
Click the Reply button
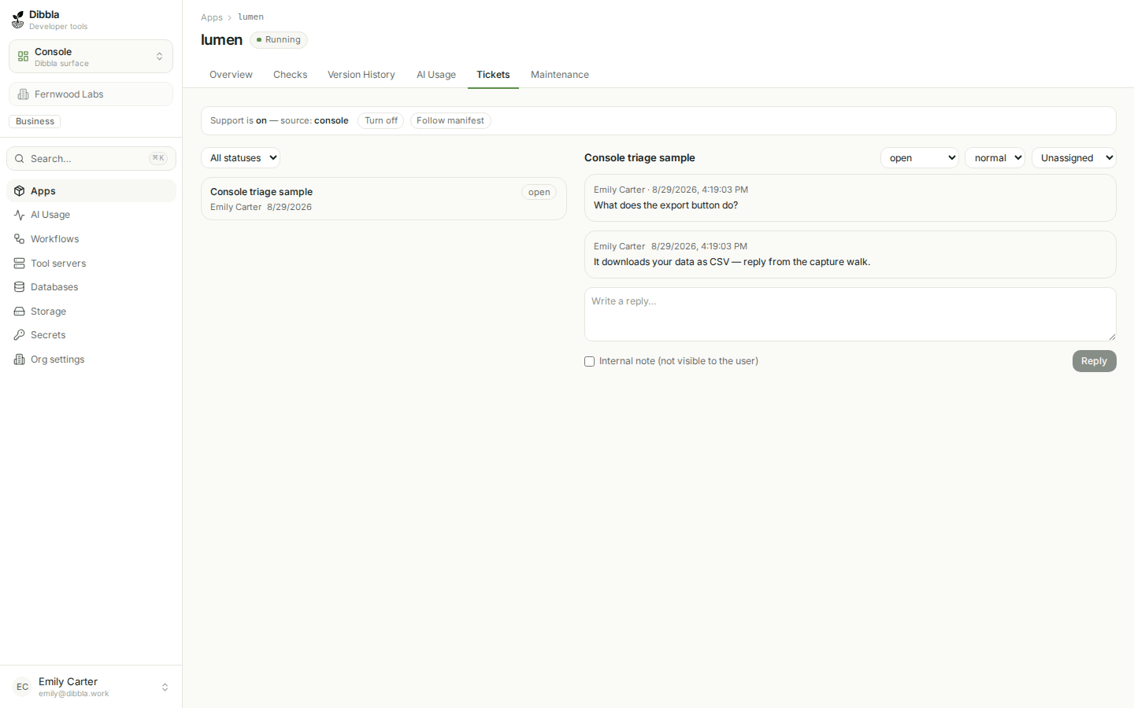1094,361
